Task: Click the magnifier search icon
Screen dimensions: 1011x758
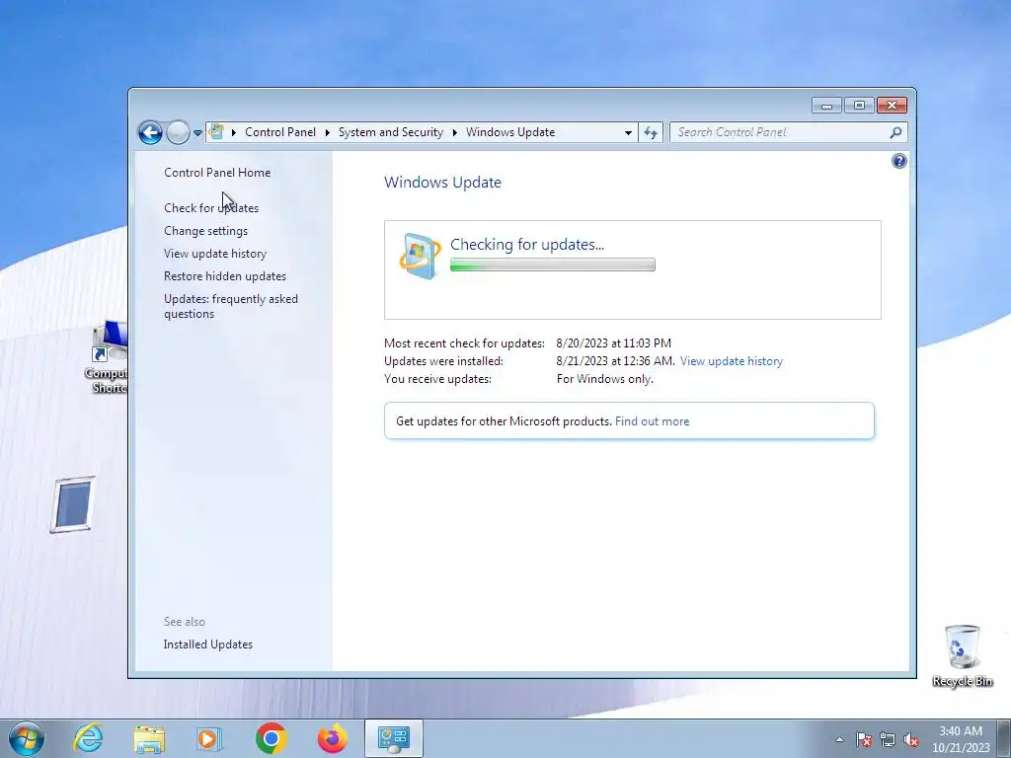Action: (895, 132)
